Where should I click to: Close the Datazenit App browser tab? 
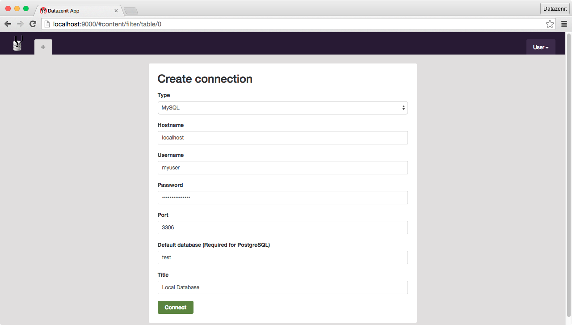[x=116, y=11]
